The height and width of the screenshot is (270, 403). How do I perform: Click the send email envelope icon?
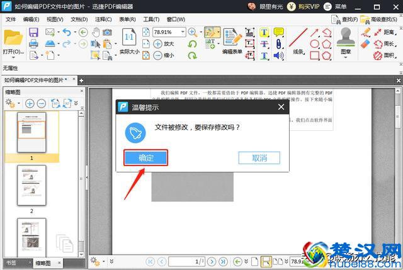50,32
